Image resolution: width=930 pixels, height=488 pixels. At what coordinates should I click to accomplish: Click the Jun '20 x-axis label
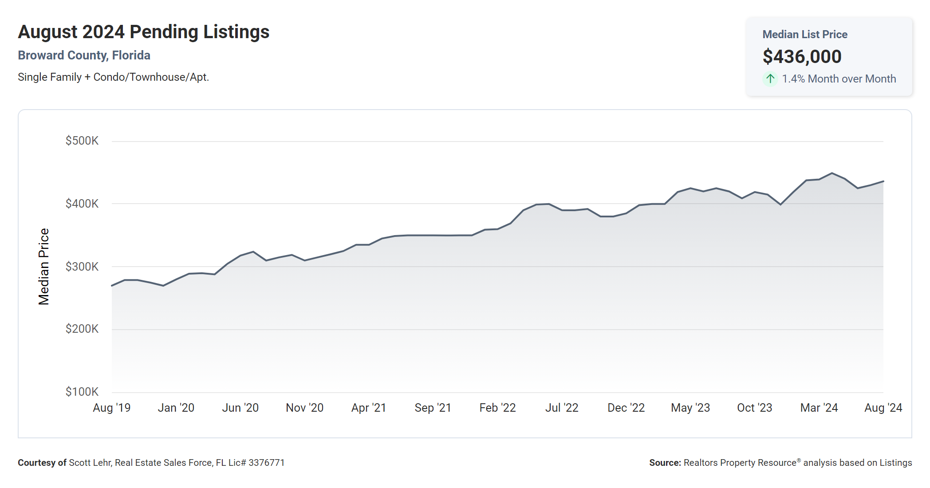pos(240,408)
